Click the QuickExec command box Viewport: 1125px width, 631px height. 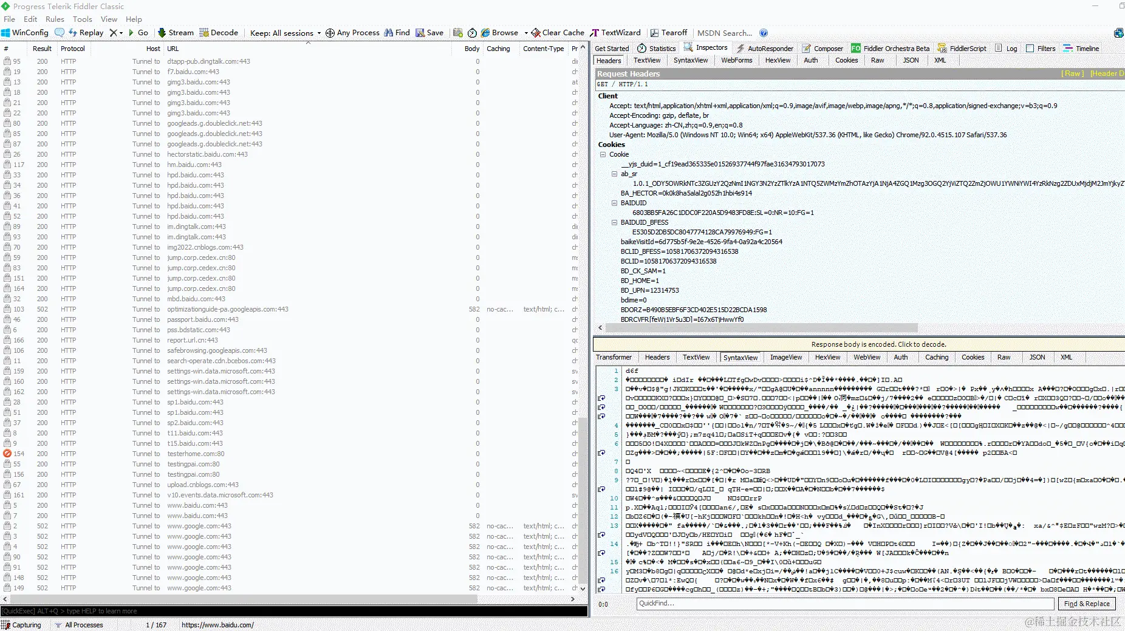294,611
